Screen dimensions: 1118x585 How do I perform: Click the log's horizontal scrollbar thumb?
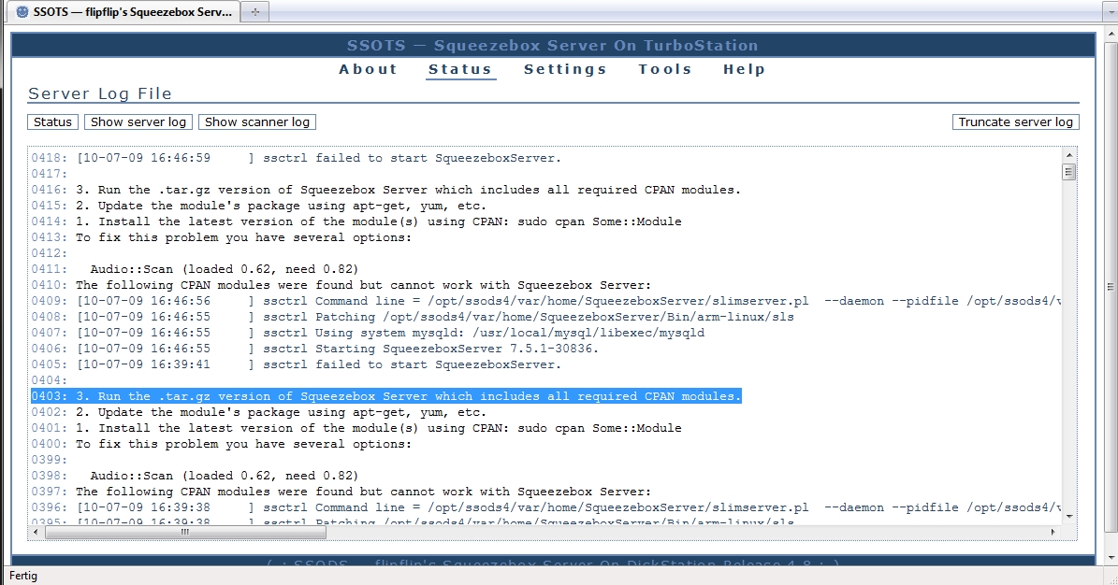click(x=185, y=532)
